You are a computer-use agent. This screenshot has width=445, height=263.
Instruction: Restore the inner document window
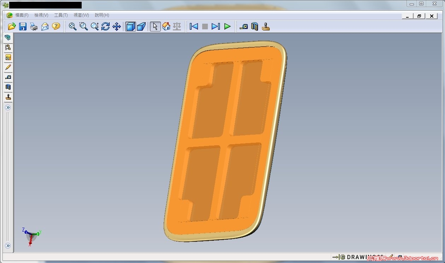(x=419, y=16)
